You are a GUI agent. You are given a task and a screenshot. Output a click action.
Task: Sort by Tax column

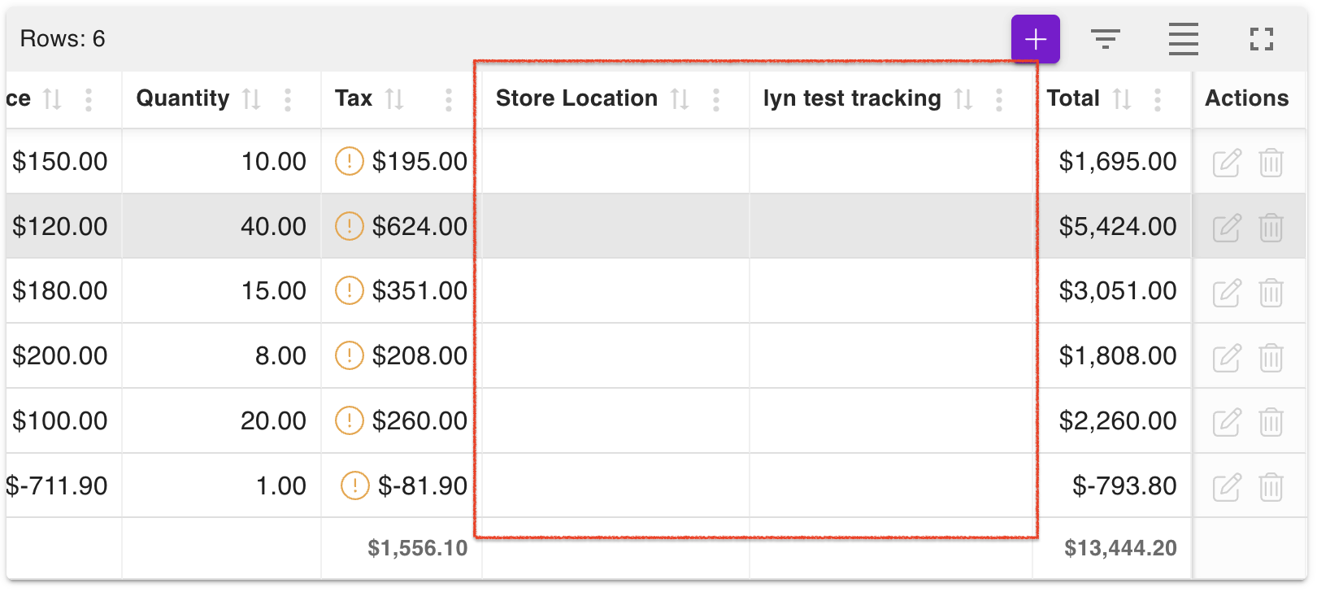point(395,99)
